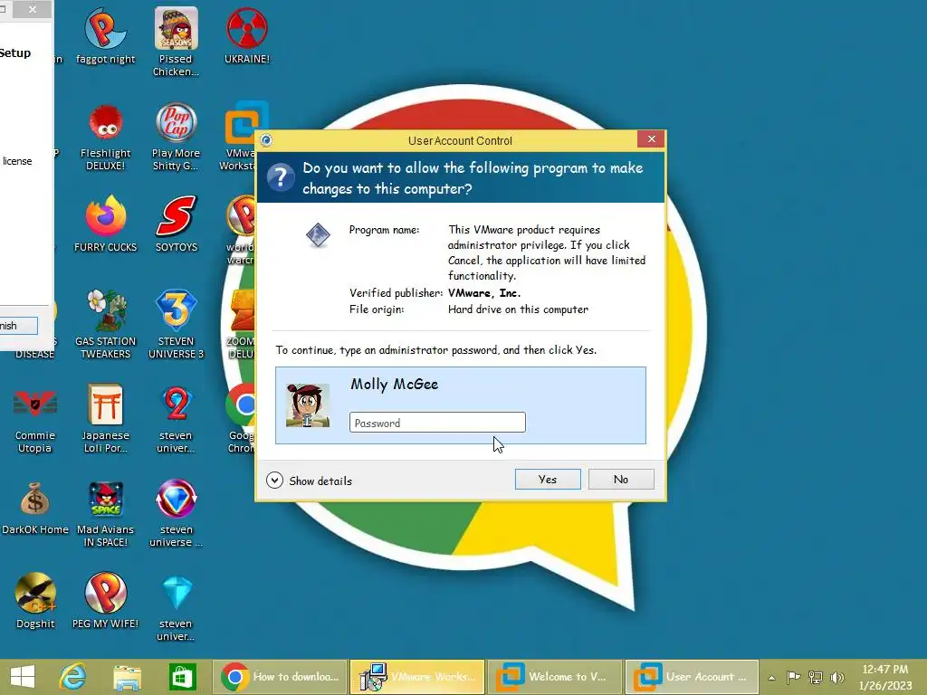Open the Pissed Chicken desktop shortcut
The width and height of the screenshot is (927, 695).
click(x=176, y=42)
